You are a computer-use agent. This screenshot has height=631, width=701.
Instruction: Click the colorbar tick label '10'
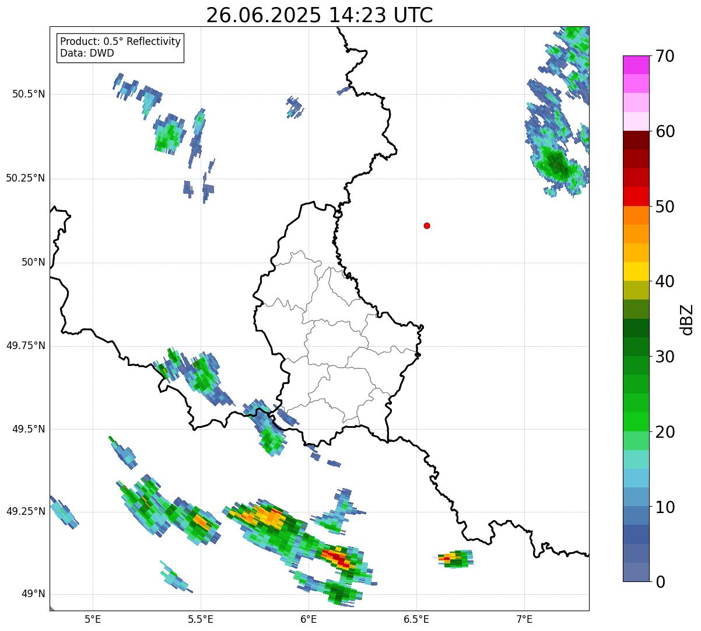tap(665, 507)
